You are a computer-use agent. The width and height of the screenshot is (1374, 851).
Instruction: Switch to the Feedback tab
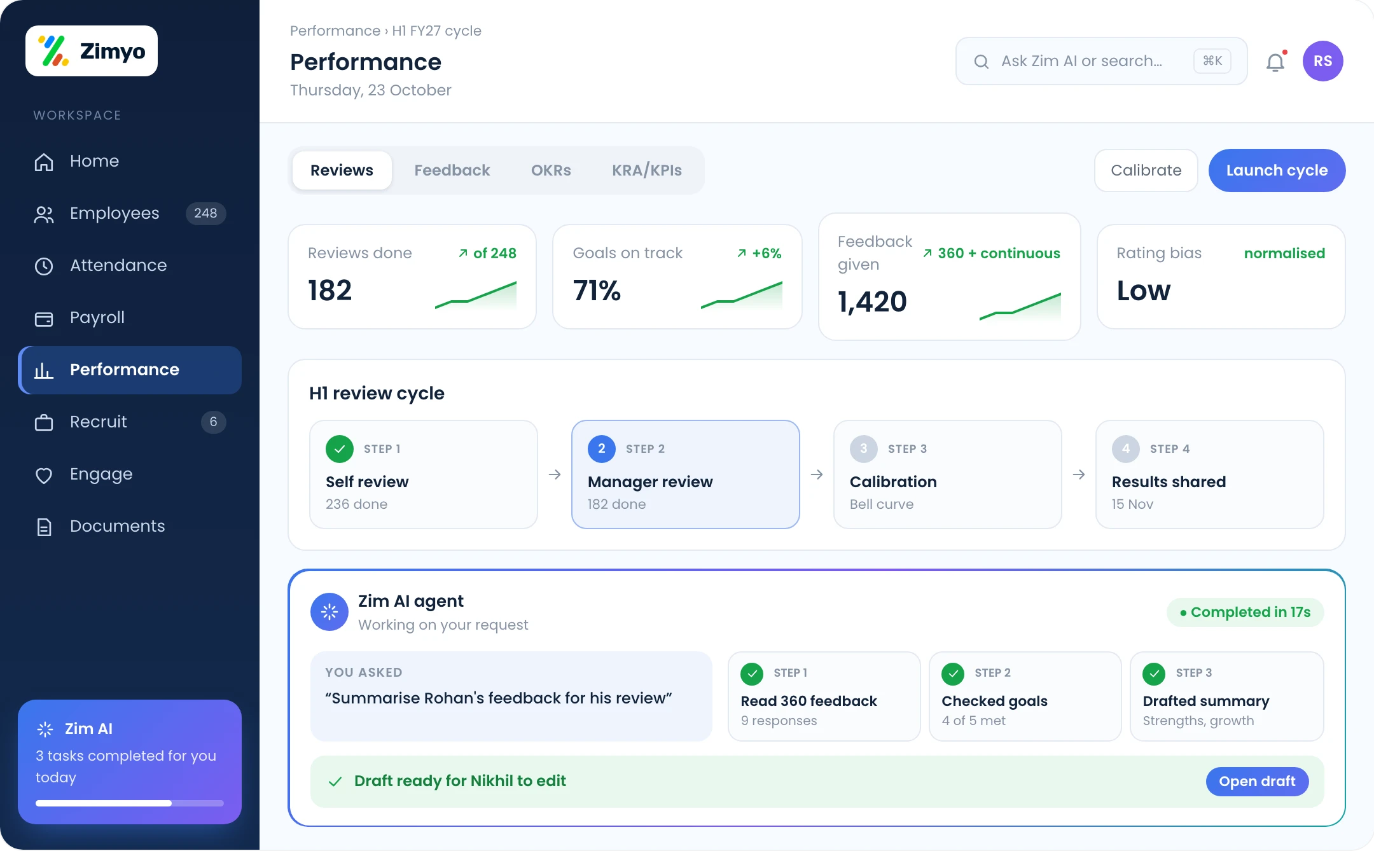click(452, 170)
